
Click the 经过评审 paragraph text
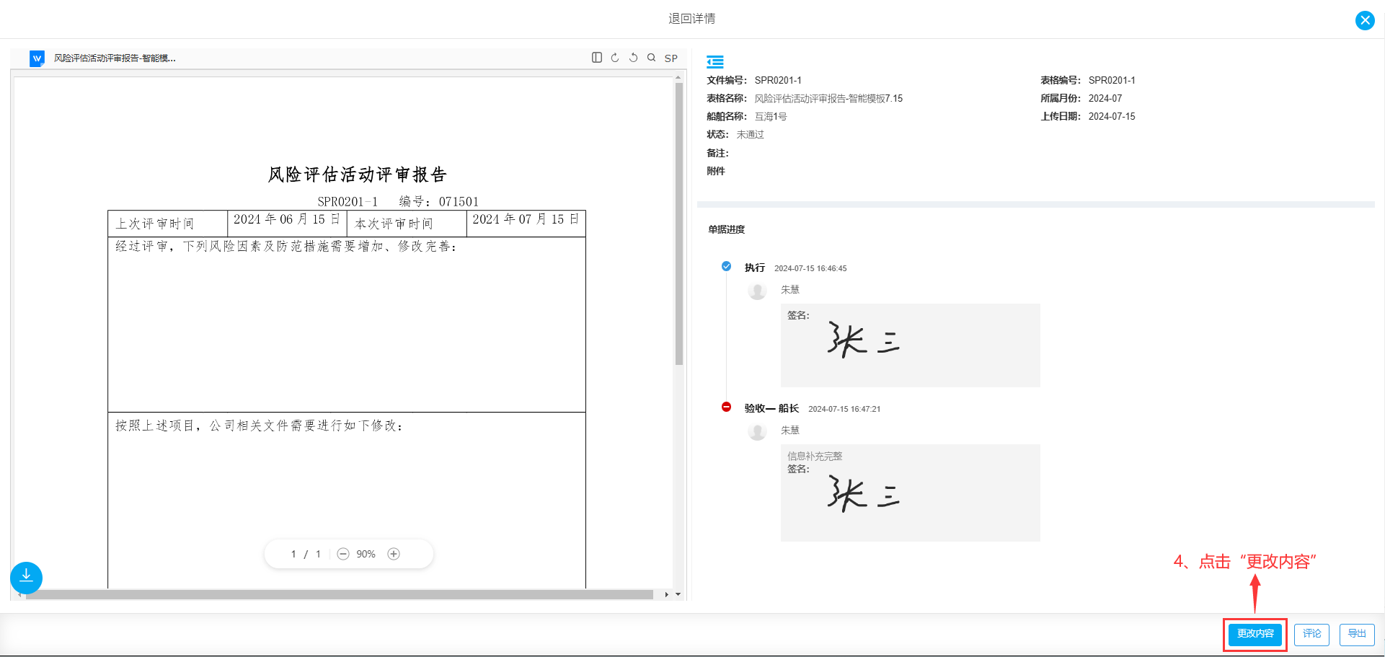pyautogui.click(x=286, y=247)
